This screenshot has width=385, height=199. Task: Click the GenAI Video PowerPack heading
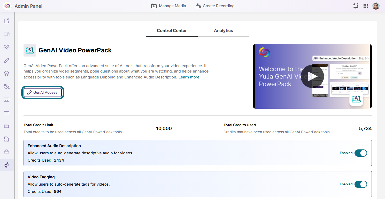(x=75, y=50)
